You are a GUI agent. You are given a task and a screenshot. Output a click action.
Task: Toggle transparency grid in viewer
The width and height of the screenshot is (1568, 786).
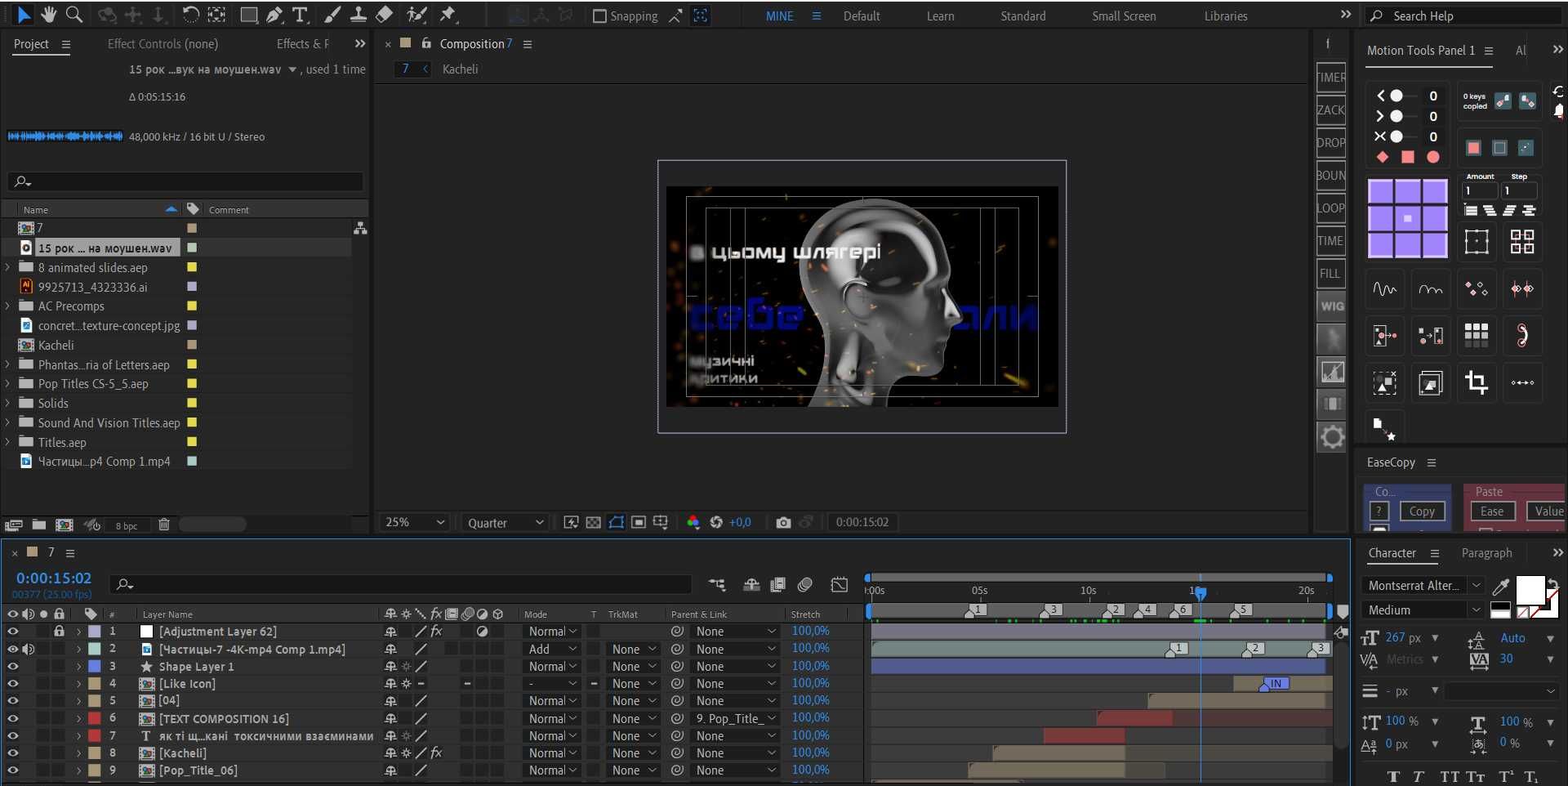(x=594, y=522)
